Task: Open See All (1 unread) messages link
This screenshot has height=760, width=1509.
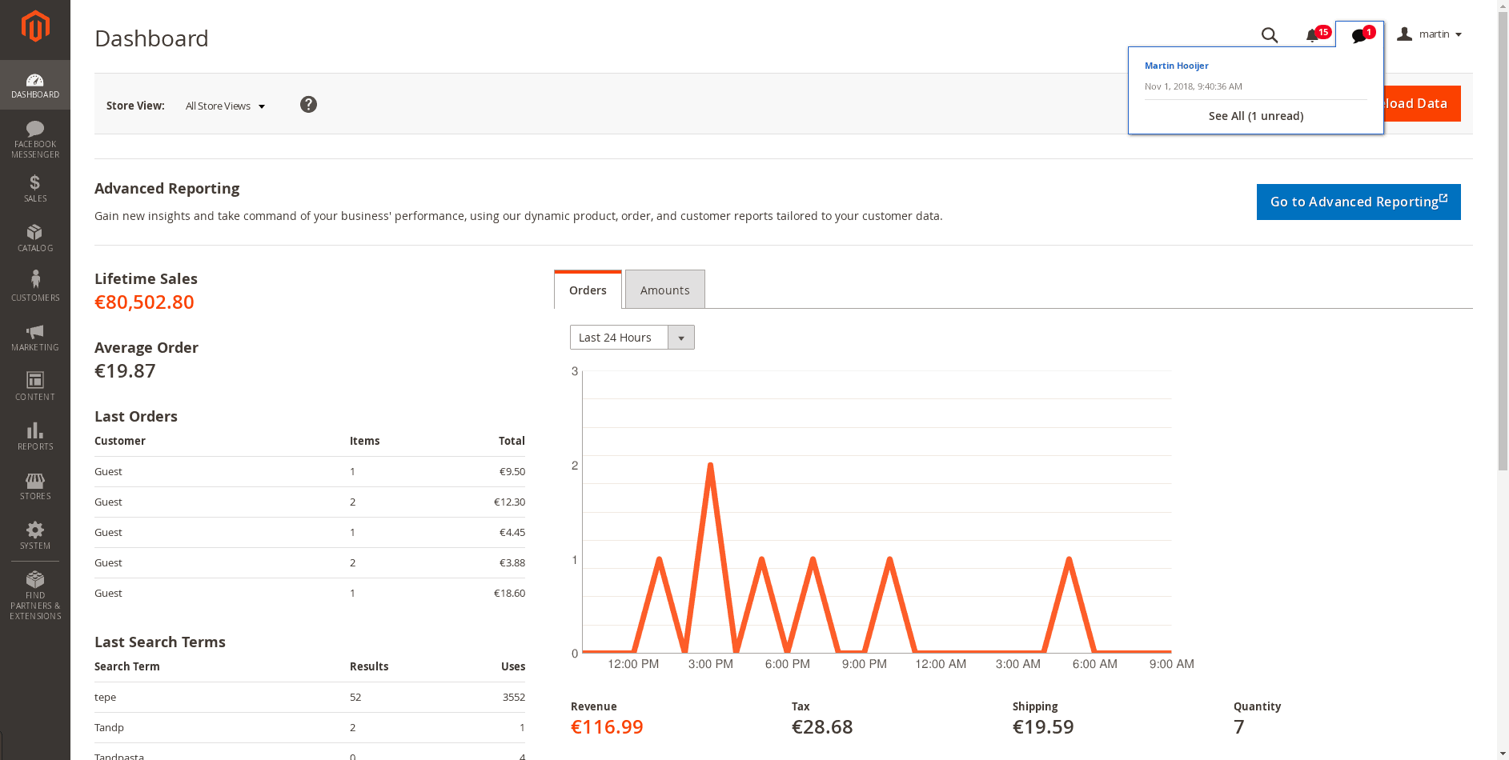Action: pyautogui.click(x=1255, y=116)
